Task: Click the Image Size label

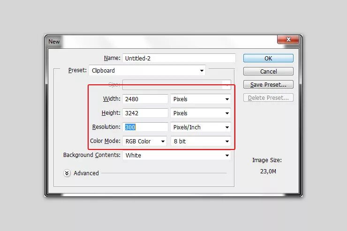Action: [267, 160]
